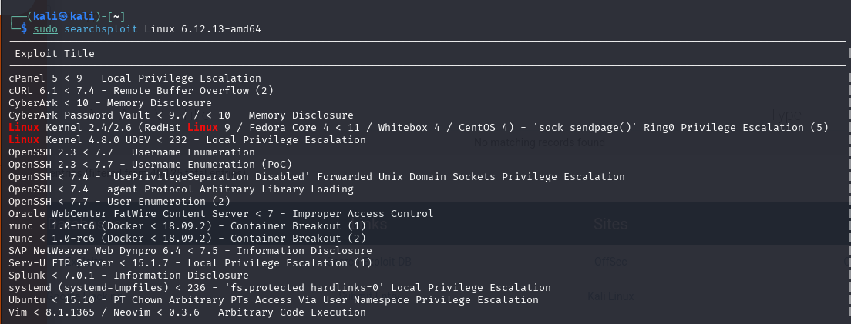Click the 'Exploit Title' column header
The height and width of the screenshot is (324, 851).
[55, 54]
